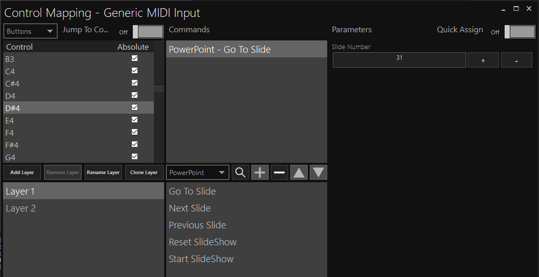
Task: Add command with the plus icon
Action: click(260, 173)
